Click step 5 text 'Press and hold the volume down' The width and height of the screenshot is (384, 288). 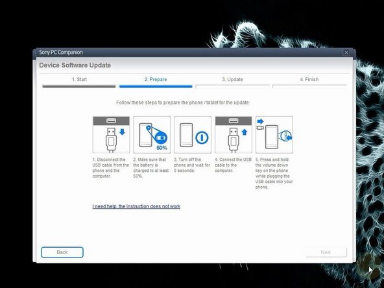(274, 173)
